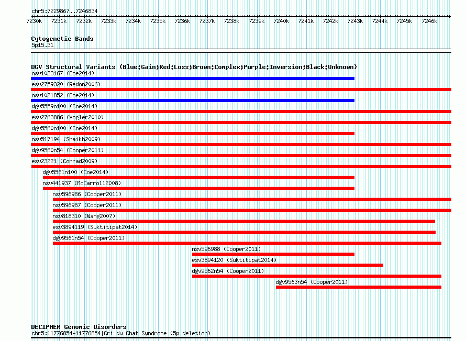The width and height of the screenshot is (466, 341).
Task: Click the esv3894120 (Suktitipat2014) label
Action: pyautogui.click(x=234, y=260)
